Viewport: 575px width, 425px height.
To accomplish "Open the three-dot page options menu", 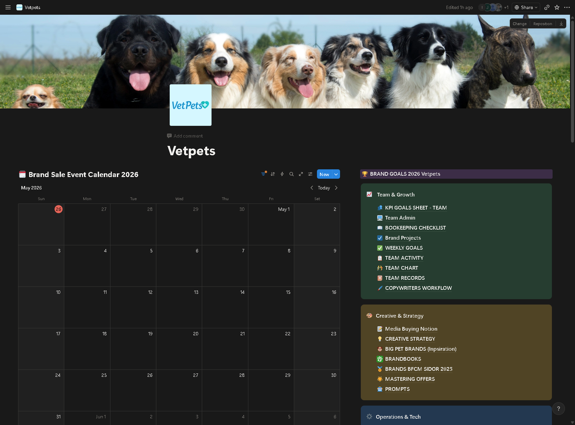I will 567,7.
